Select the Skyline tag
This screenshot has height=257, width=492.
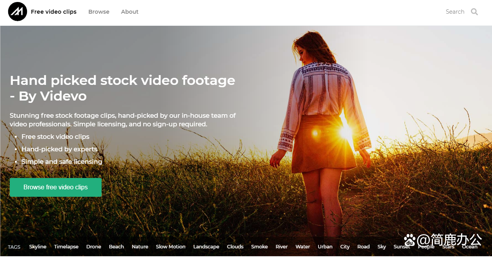pos(38,247)
